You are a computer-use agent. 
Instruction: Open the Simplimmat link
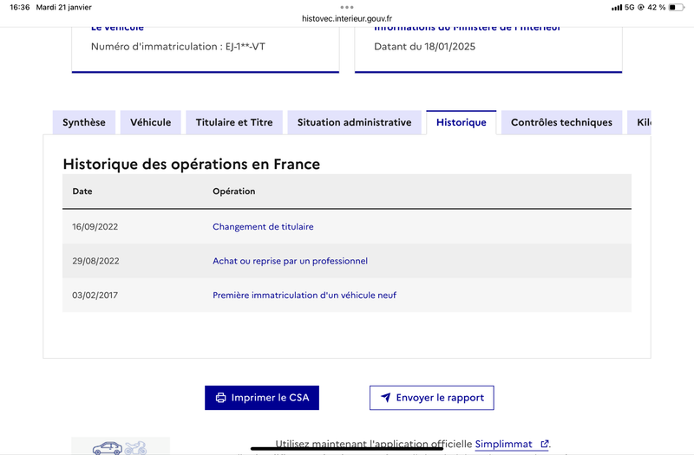(x=504, y=444)
